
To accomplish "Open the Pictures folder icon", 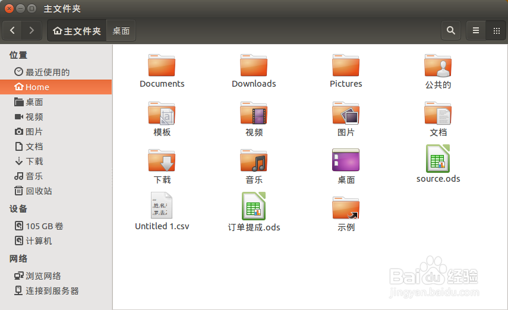I will [346, 65].
